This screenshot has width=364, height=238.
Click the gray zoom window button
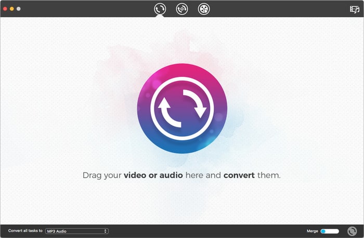[19, 9]
